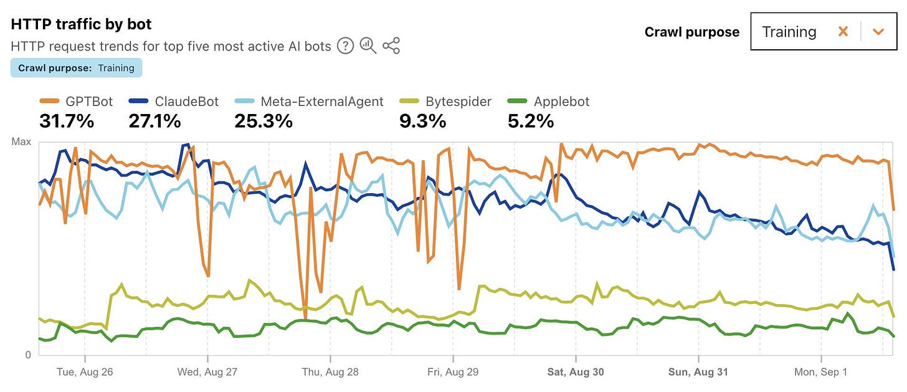This screenshot has height=392, width=907.
Task: Open the help tooltip icon beside subtitle
Action: (x=345, y=46)
